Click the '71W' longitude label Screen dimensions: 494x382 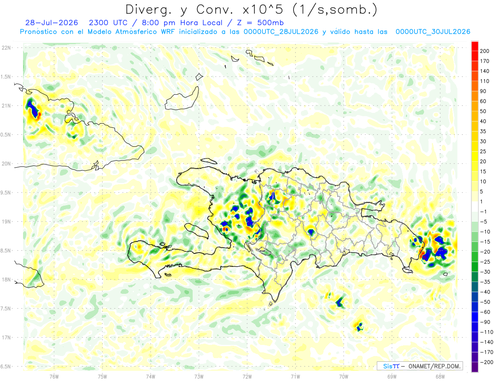[295, 376]
